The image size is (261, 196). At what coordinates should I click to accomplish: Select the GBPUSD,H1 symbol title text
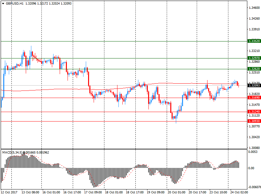pos(15,3)
